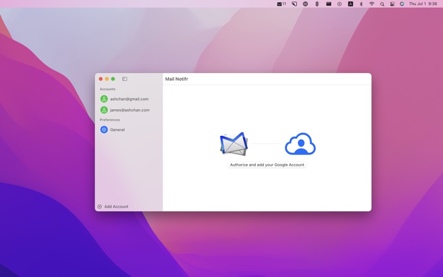Viewport: 443px width, 277px height.
Task: Open the Wi-Fi status menu
Action: coord(372,4)
